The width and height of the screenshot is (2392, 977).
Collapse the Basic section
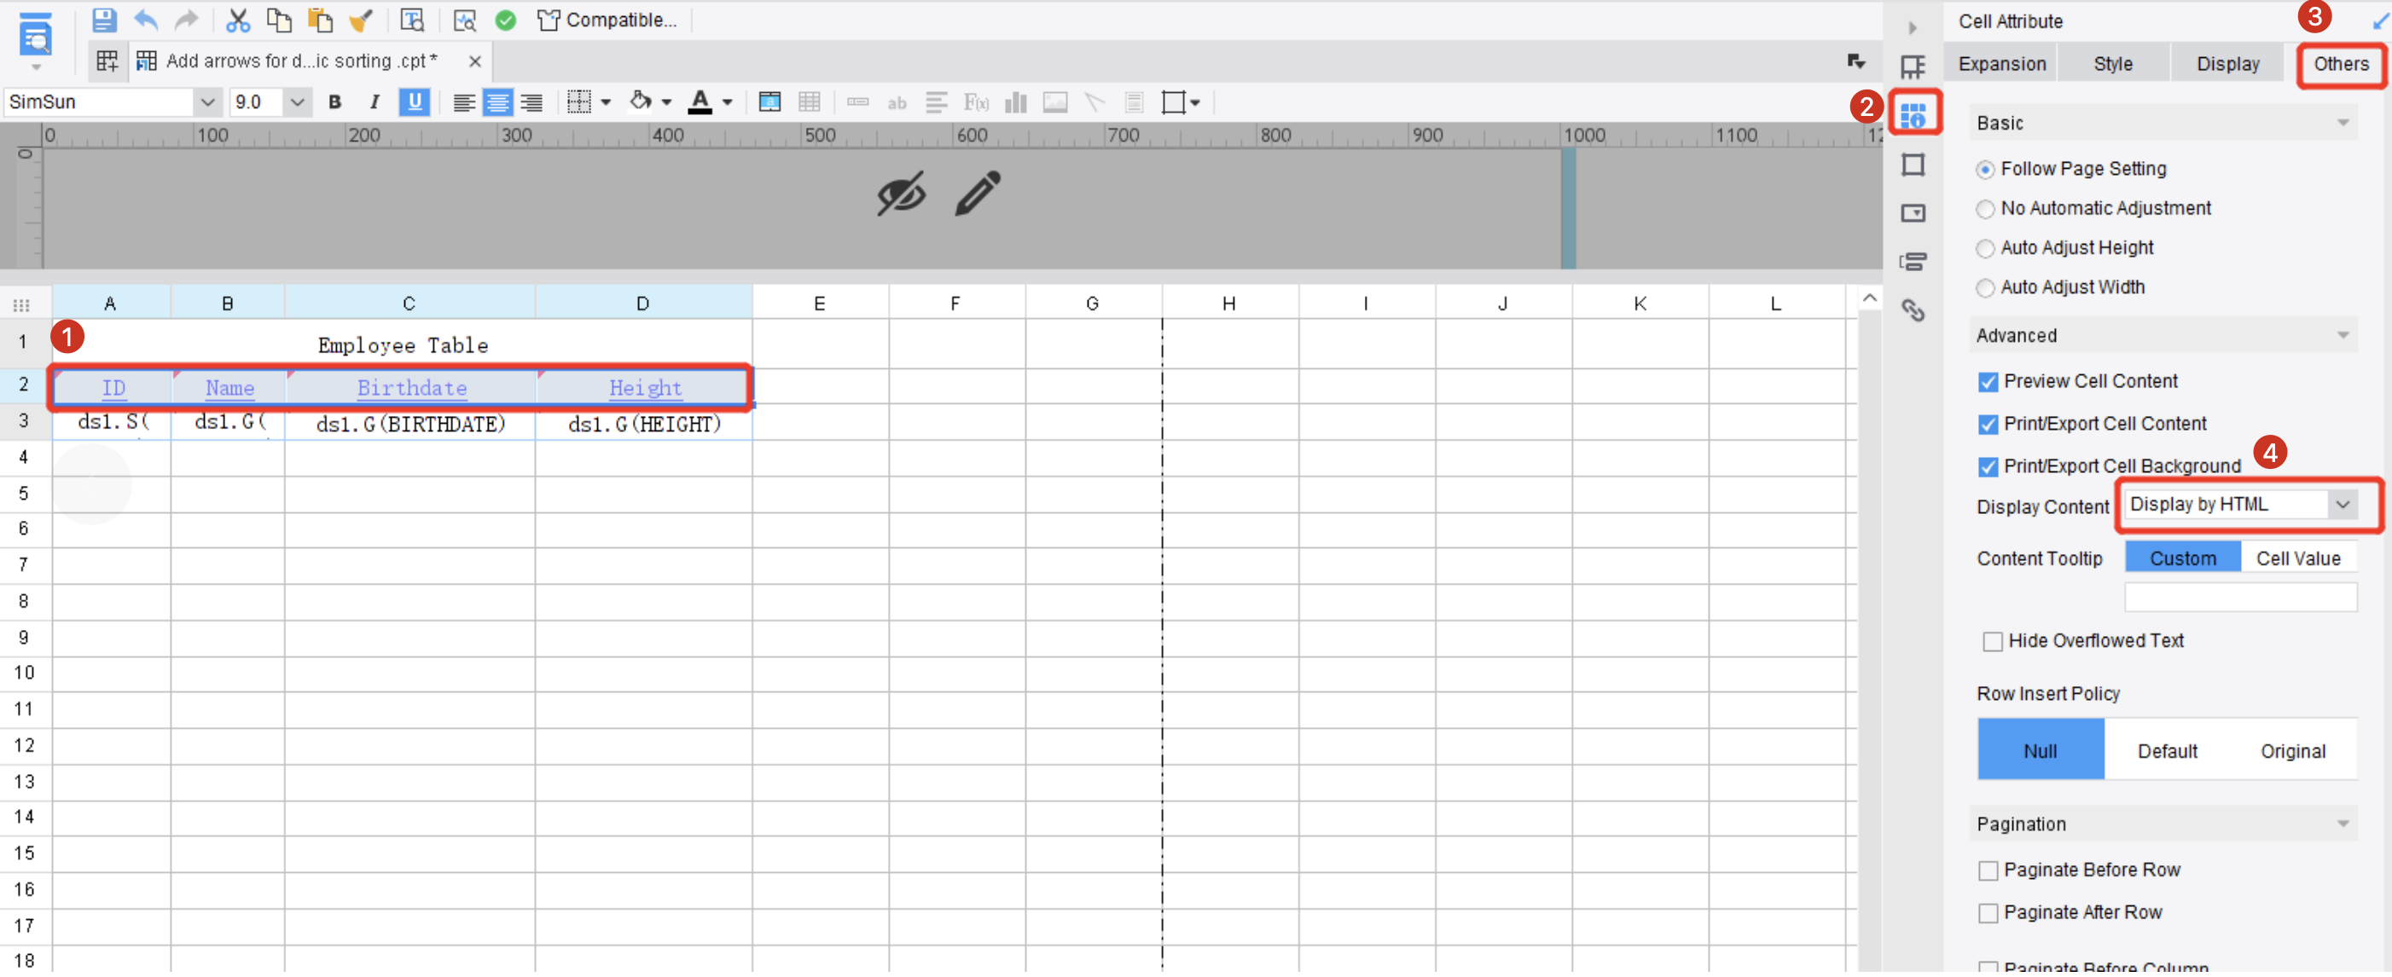(2343, 124)
